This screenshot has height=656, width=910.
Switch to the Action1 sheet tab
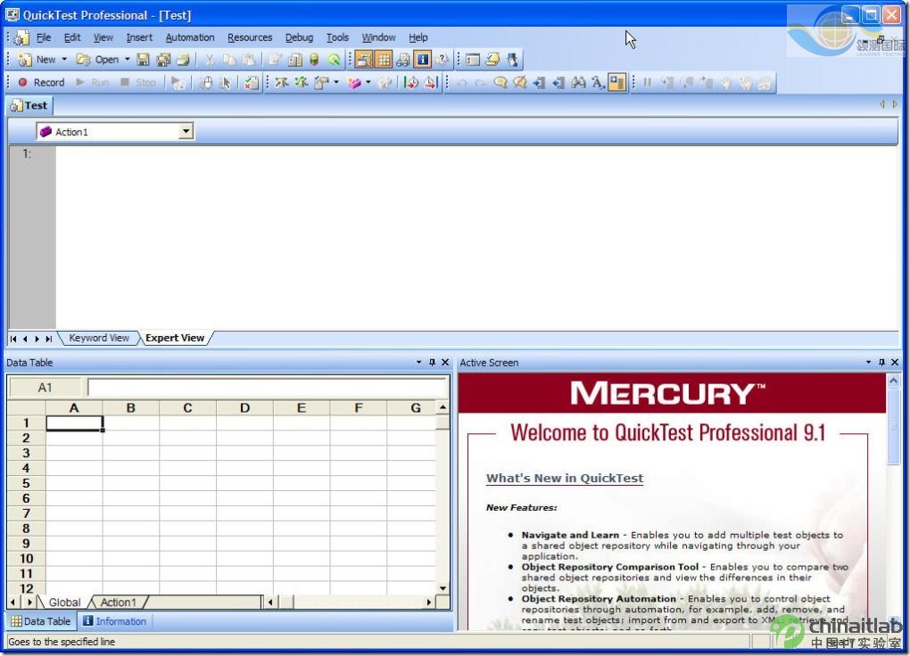[119, 602]
